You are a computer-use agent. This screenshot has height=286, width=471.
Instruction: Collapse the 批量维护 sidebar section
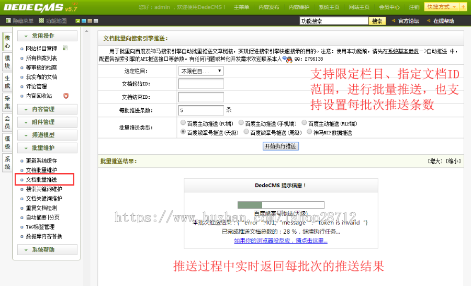pyautogui.click(x=47, y=148)
